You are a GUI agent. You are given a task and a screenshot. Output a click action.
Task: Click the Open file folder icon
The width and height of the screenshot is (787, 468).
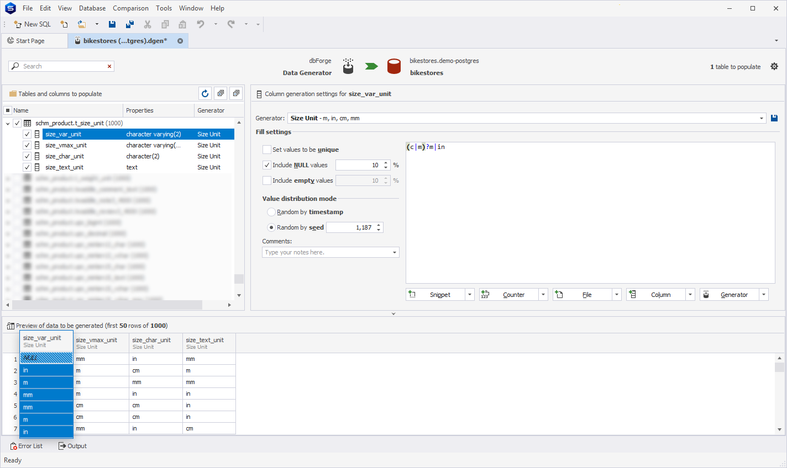click(82, 24)
